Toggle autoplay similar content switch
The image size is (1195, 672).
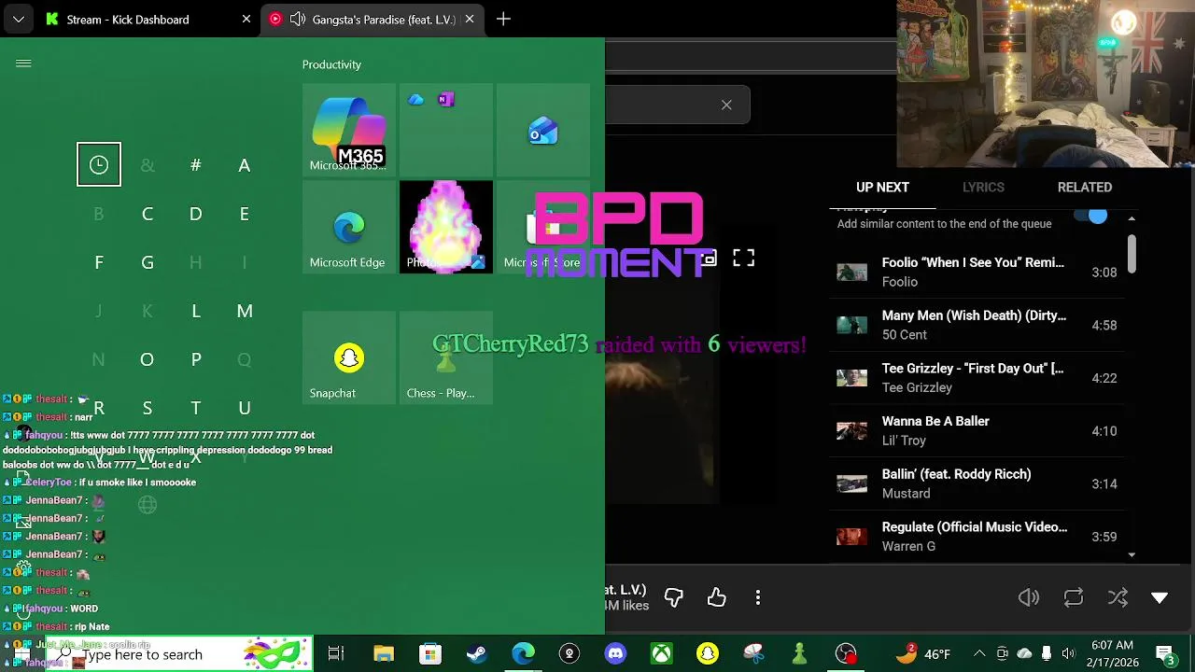point(1092,217)
